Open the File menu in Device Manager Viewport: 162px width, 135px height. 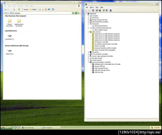click(87, 7)
